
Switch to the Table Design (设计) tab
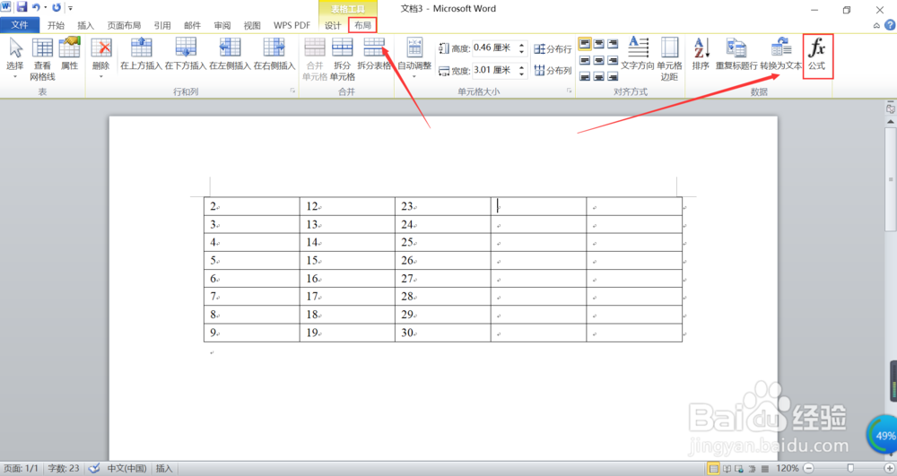[333, 25]
